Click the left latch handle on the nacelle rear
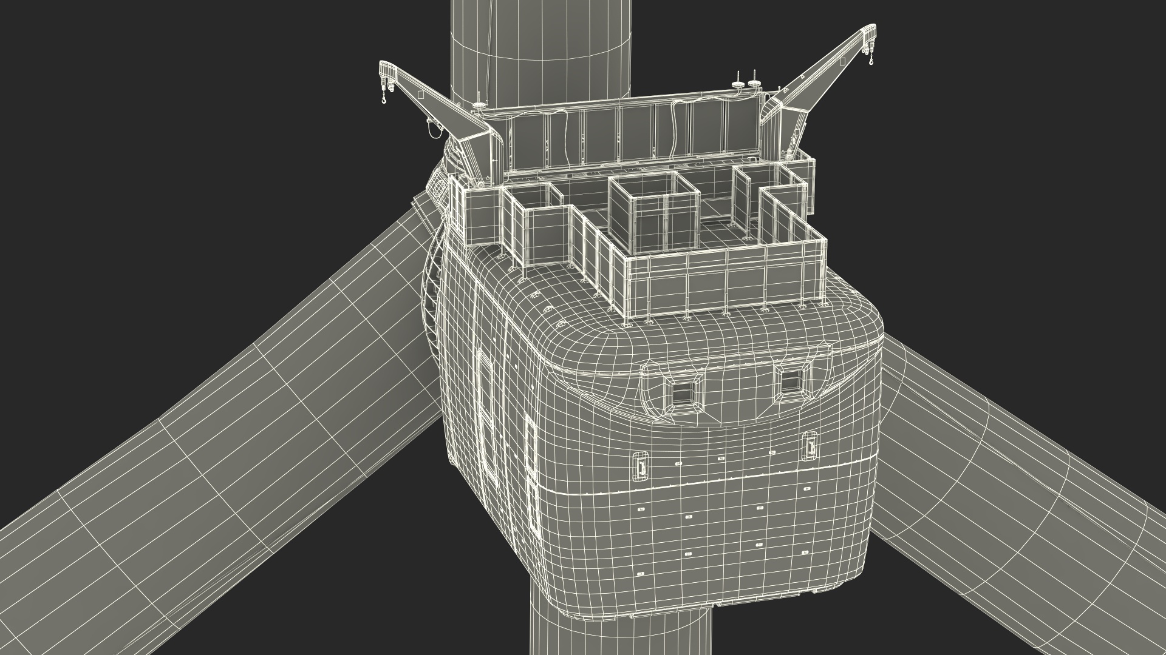 pos(639,466)
